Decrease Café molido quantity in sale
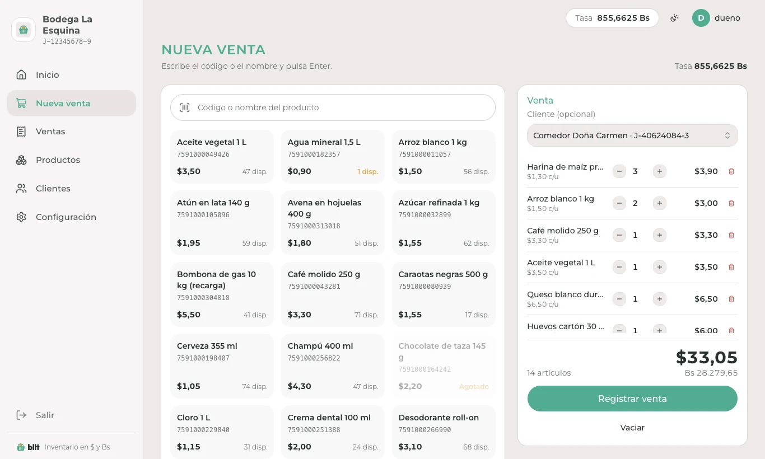 (619, 235)
